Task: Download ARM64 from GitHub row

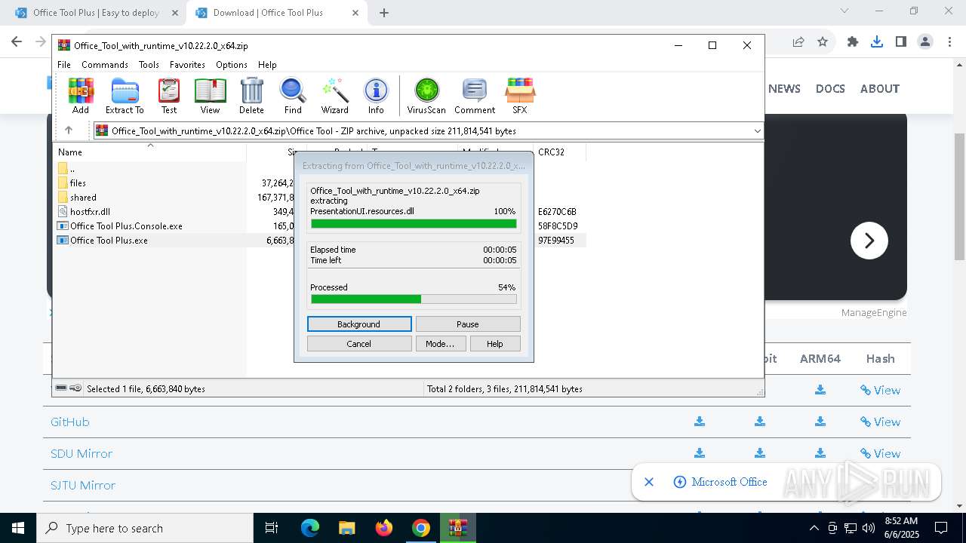Action: click(x=820, y=422)
